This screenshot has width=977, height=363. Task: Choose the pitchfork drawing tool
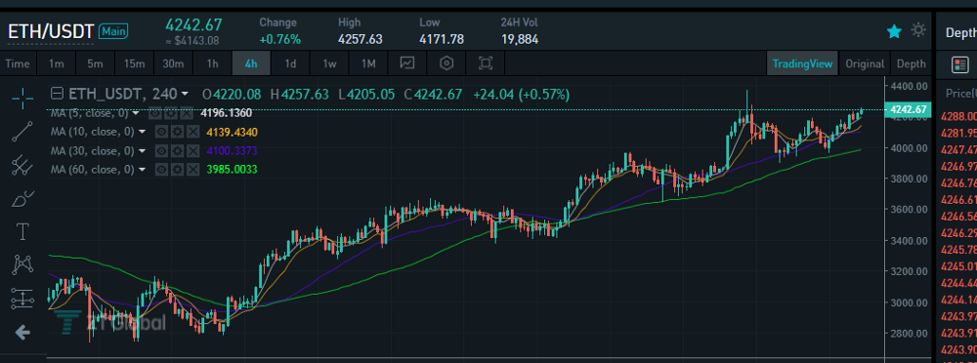[23, 165]
